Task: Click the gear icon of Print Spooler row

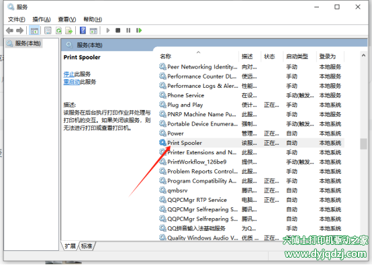Action: 162,142
